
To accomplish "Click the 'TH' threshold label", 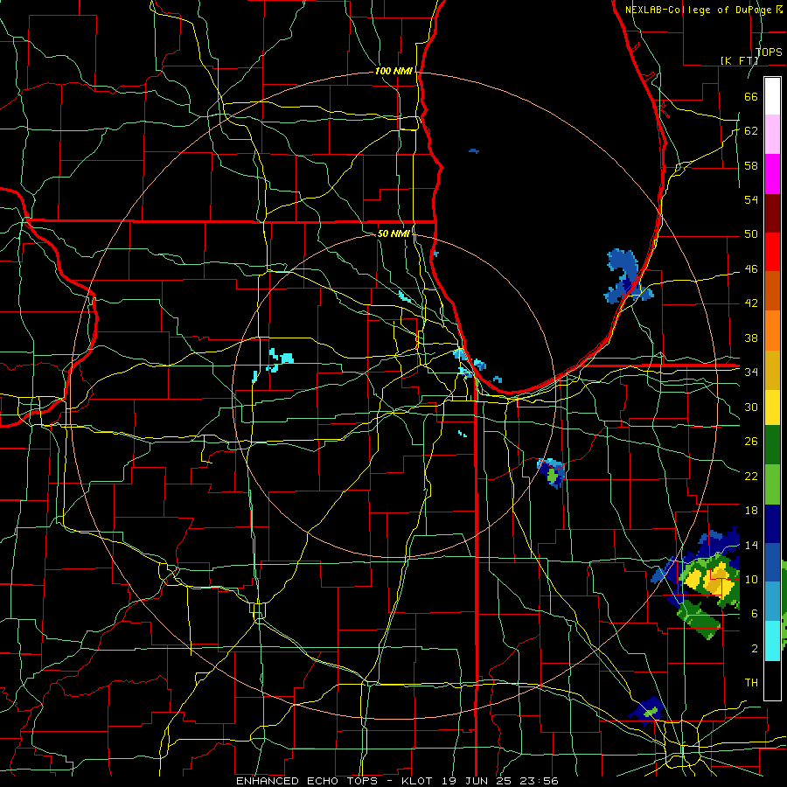I will (751, 683).
